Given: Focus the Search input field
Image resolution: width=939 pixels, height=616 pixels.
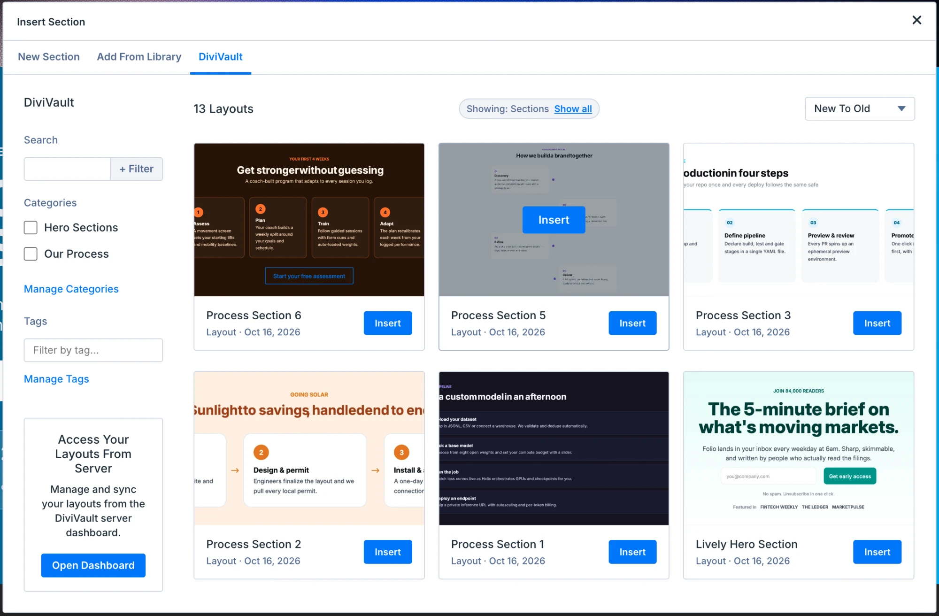Looking at the screenshot, I should [x=67, y=169].
